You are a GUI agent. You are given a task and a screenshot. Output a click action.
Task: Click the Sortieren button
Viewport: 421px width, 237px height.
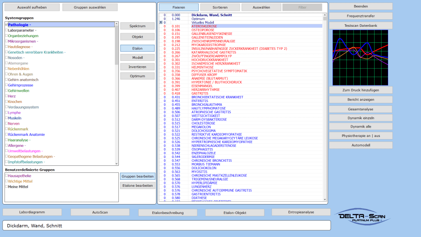tap(220, 7)
